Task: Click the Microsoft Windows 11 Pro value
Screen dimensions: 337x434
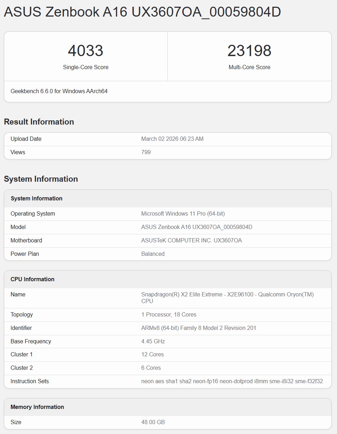Action: click(x=183, y=214)
